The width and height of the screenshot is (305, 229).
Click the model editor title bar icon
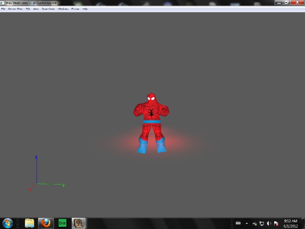click(2, 3)
